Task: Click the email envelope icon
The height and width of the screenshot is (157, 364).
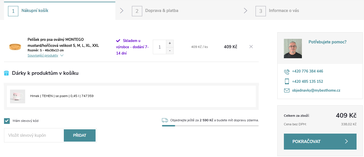Action: click(287, 90)
